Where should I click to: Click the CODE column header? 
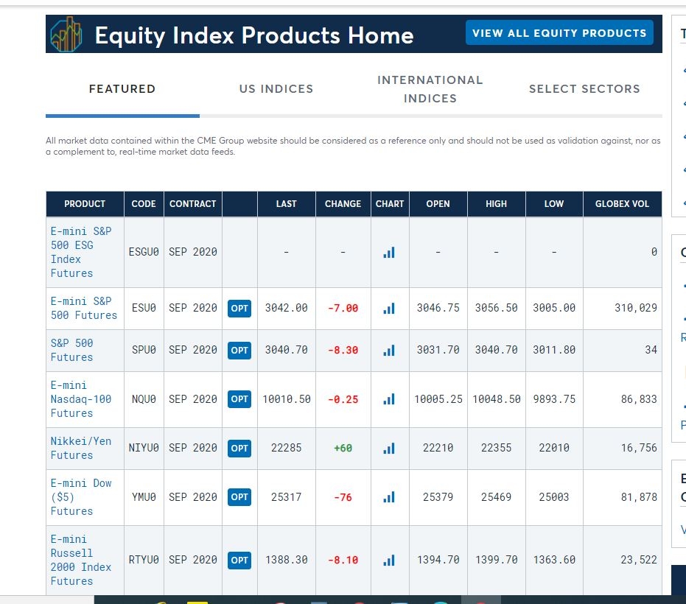click(144, 204)
